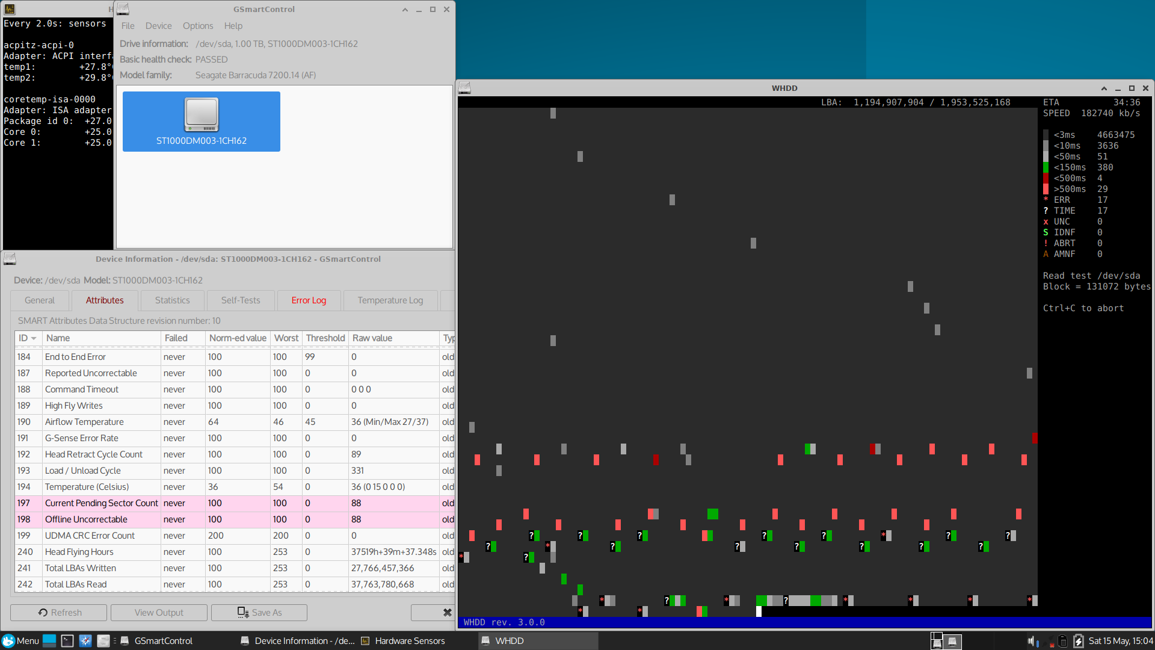This screenshot has width=1155, height=650.
Task: Click the Refresh button with its icon
Action: (59, 612)
